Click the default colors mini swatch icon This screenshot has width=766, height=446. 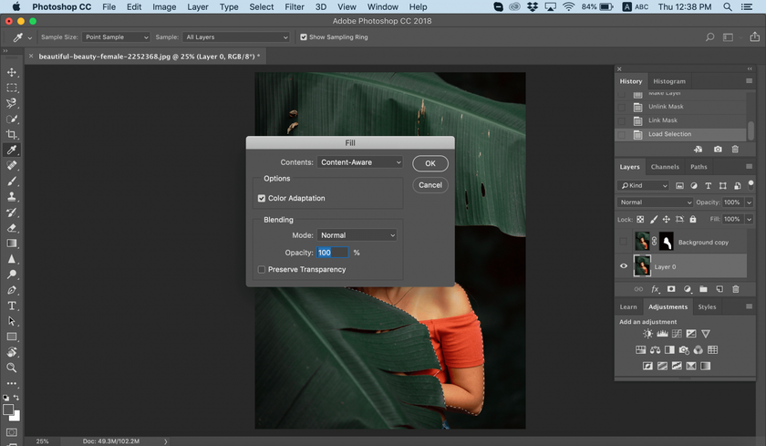(5, 399)
